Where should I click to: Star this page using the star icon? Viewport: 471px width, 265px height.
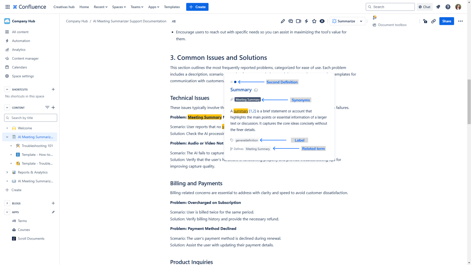coord(314,21)
